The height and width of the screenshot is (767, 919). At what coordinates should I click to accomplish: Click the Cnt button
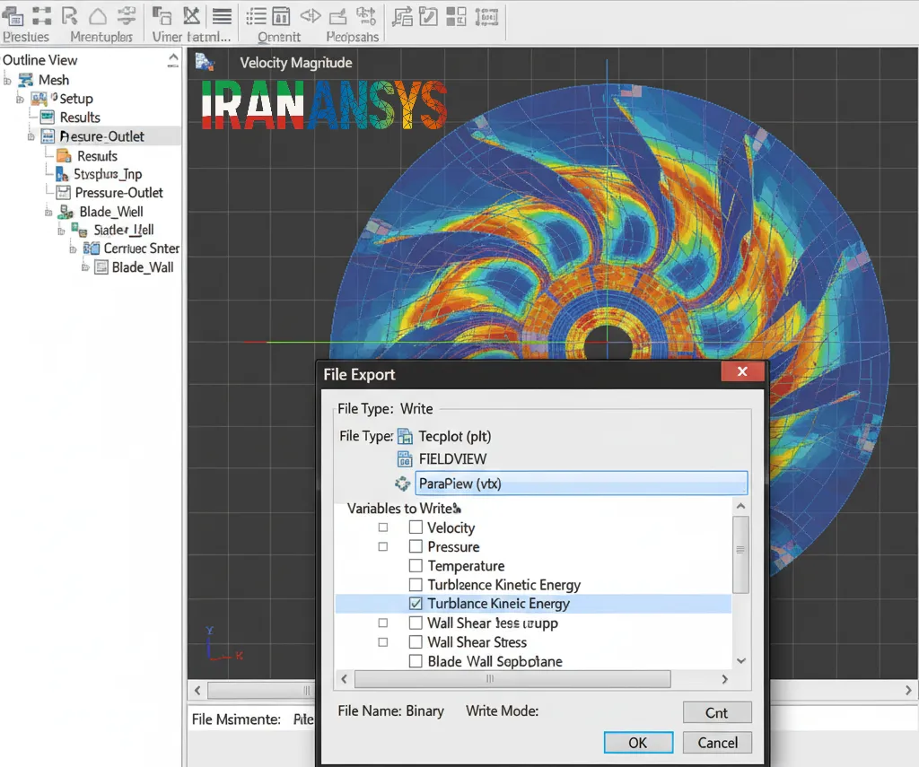coord(717,712)
